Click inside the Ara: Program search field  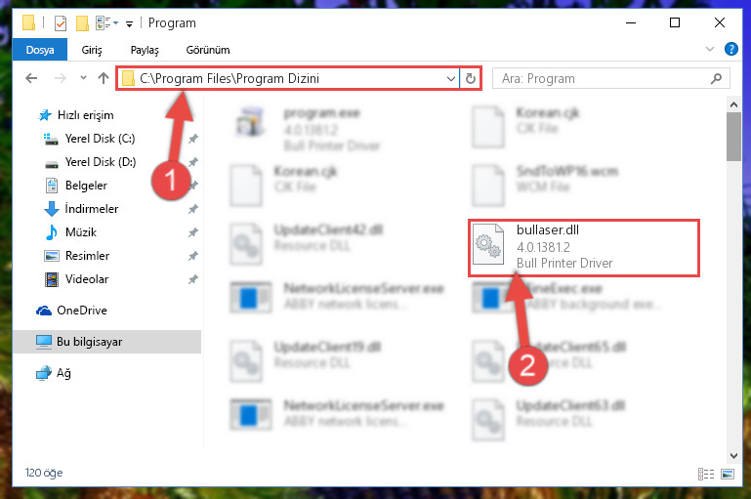tap(604, 78)
